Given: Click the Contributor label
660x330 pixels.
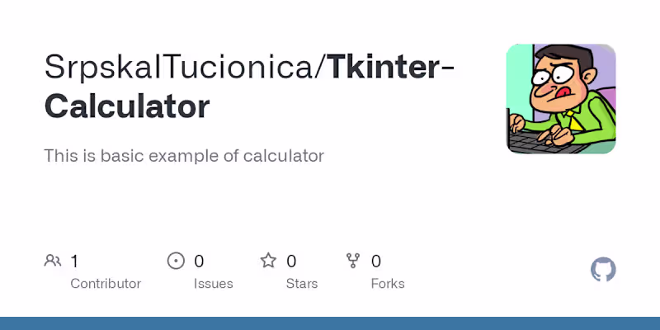Looking at the screenshot, I should 106,284.
